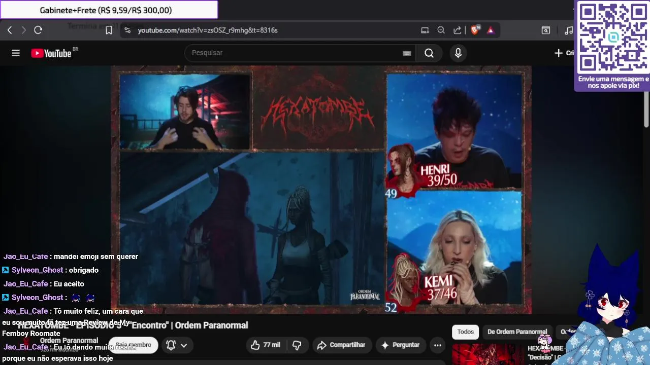Expand the notification bell dropdown
Viewport: 650px width, 365px height.
click(x=176, y=345)
